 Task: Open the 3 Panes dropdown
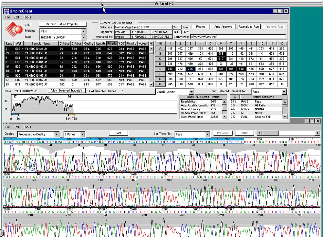point(82,134)
